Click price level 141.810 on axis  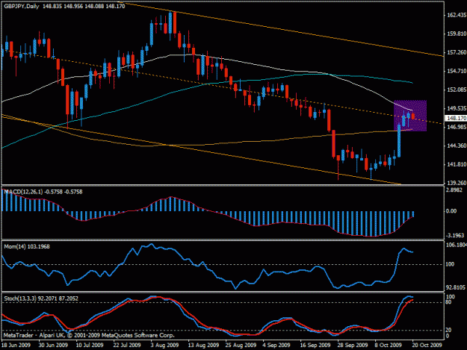click(x=457, y=164)
